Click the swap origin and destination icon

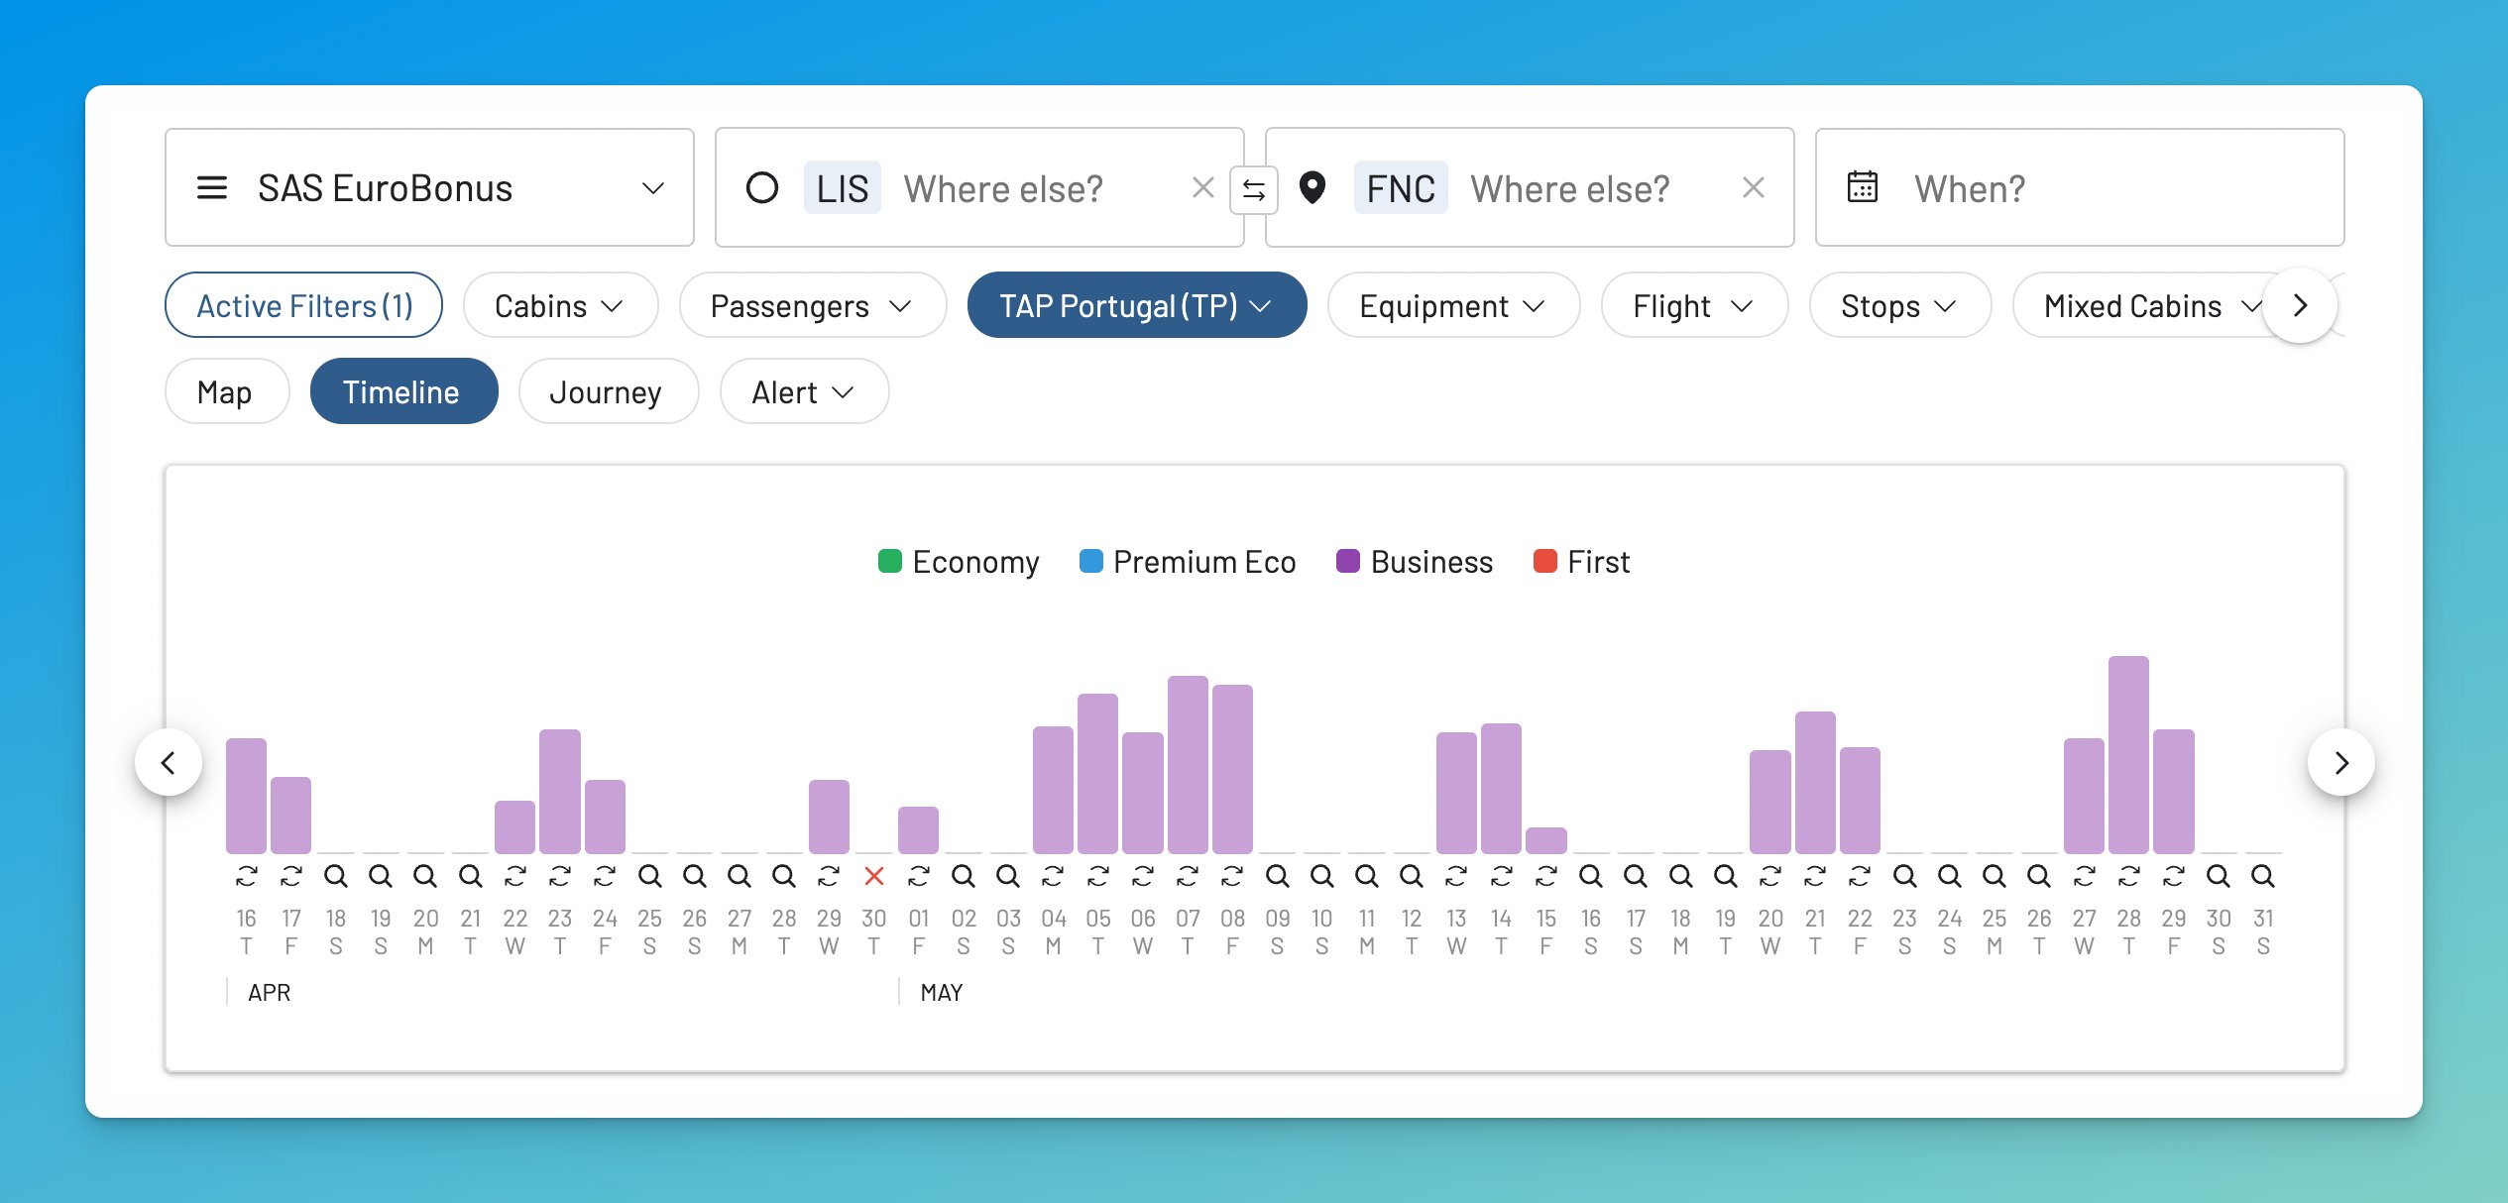tap(1253, 189)
